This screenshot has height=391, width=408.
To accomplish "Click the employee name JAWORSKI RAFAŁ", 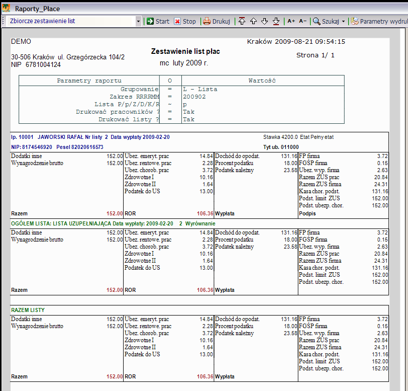I will [x=60, y=137].
